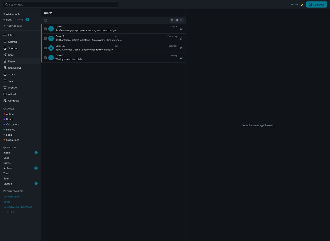Image resolution: width=330 pixels, height=241 pixels.
Task: Check the Weekly note to chiefs checkbox
Action: coord(45,58)
